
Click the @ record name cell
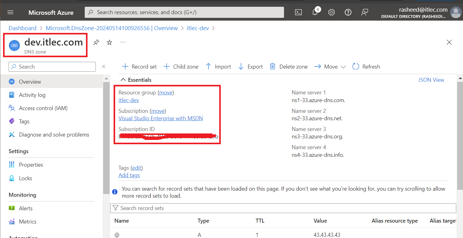117,235
